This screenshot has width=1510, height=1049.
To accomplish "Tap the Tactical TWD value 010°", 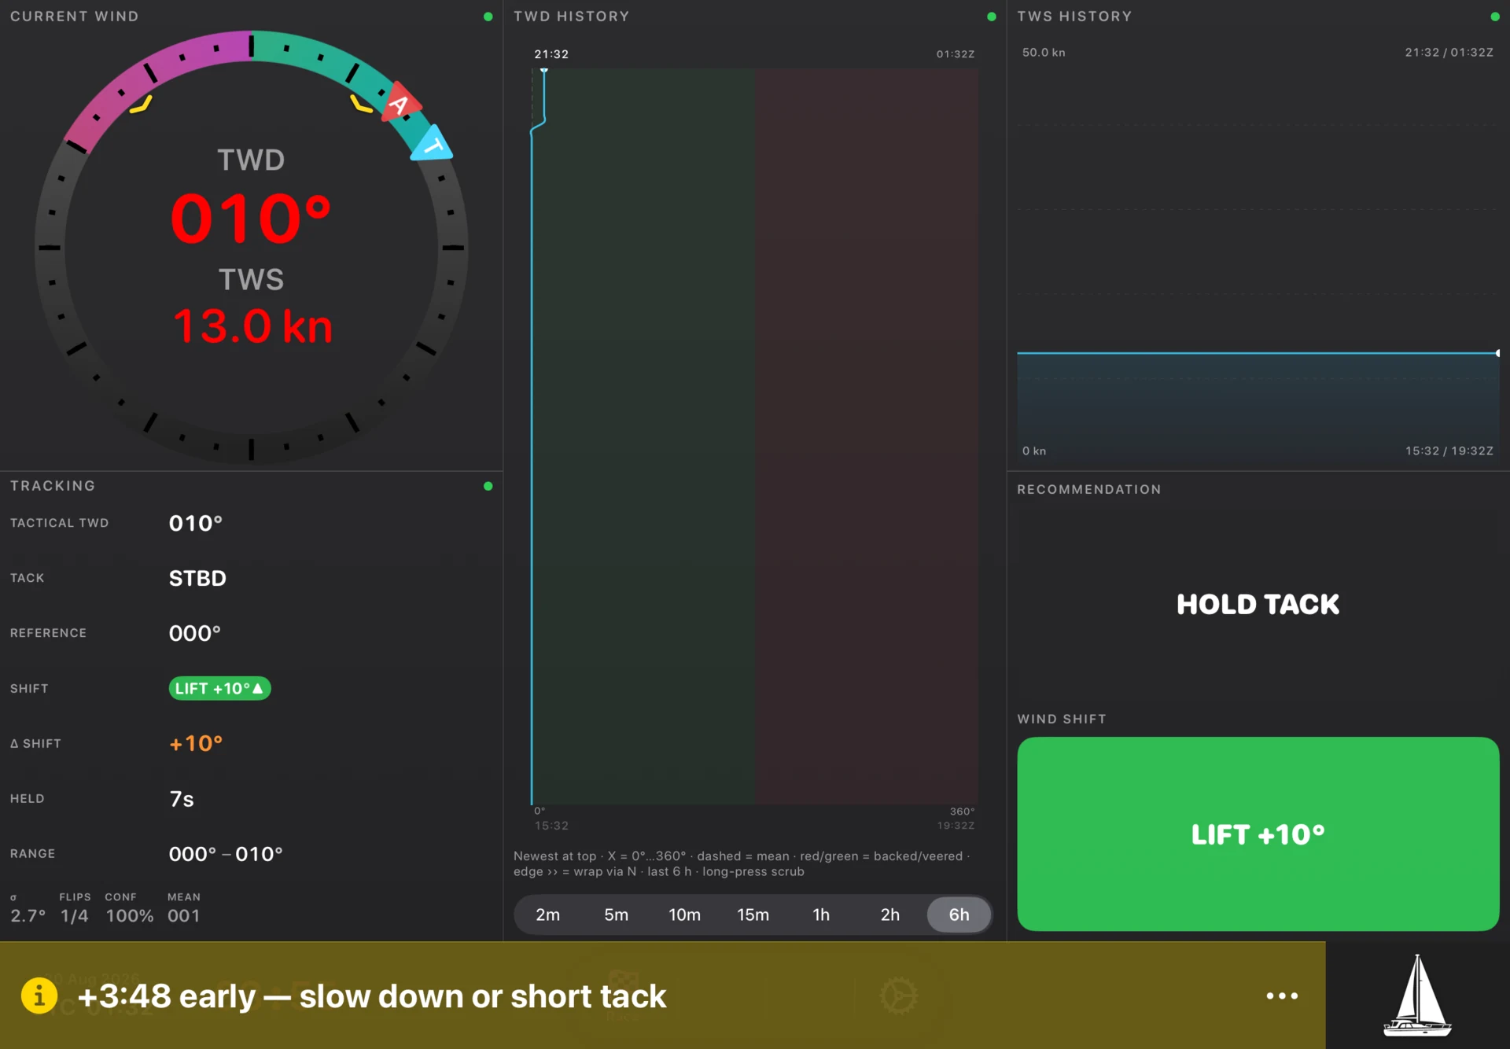I will pyautogui.click(x=196, y=523).
